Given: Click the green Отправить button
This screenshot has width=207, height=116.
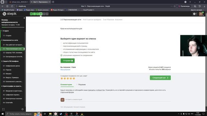Looking at the screenshot, I should [x=68, y=61].
